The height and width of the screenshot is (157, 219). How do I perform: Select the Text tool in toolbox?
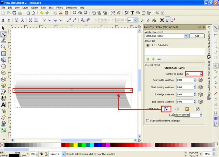pyautogui.click(x=3, y=105)
